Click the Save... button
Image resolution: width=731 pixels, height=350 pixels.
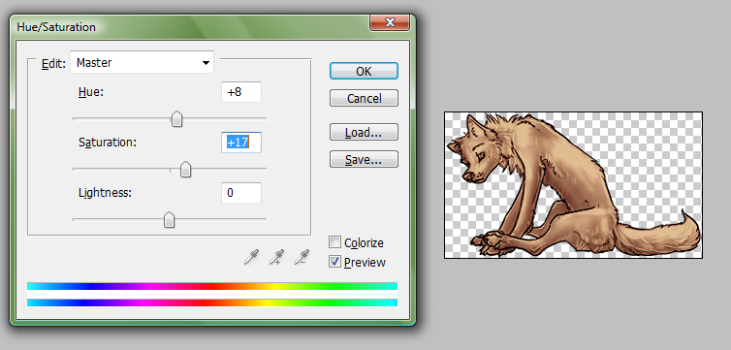point(364,159)
